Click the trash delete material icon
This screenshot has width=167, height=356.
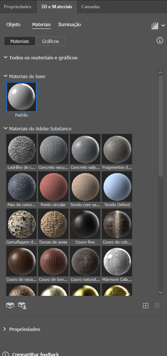(157, 306)
